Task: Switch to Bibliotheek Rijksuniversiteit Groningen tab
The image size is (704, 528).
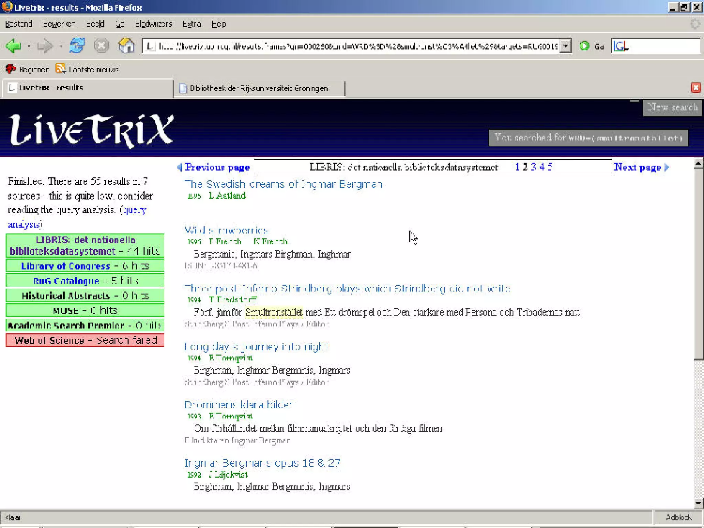Action: click(x=258, y=88)
